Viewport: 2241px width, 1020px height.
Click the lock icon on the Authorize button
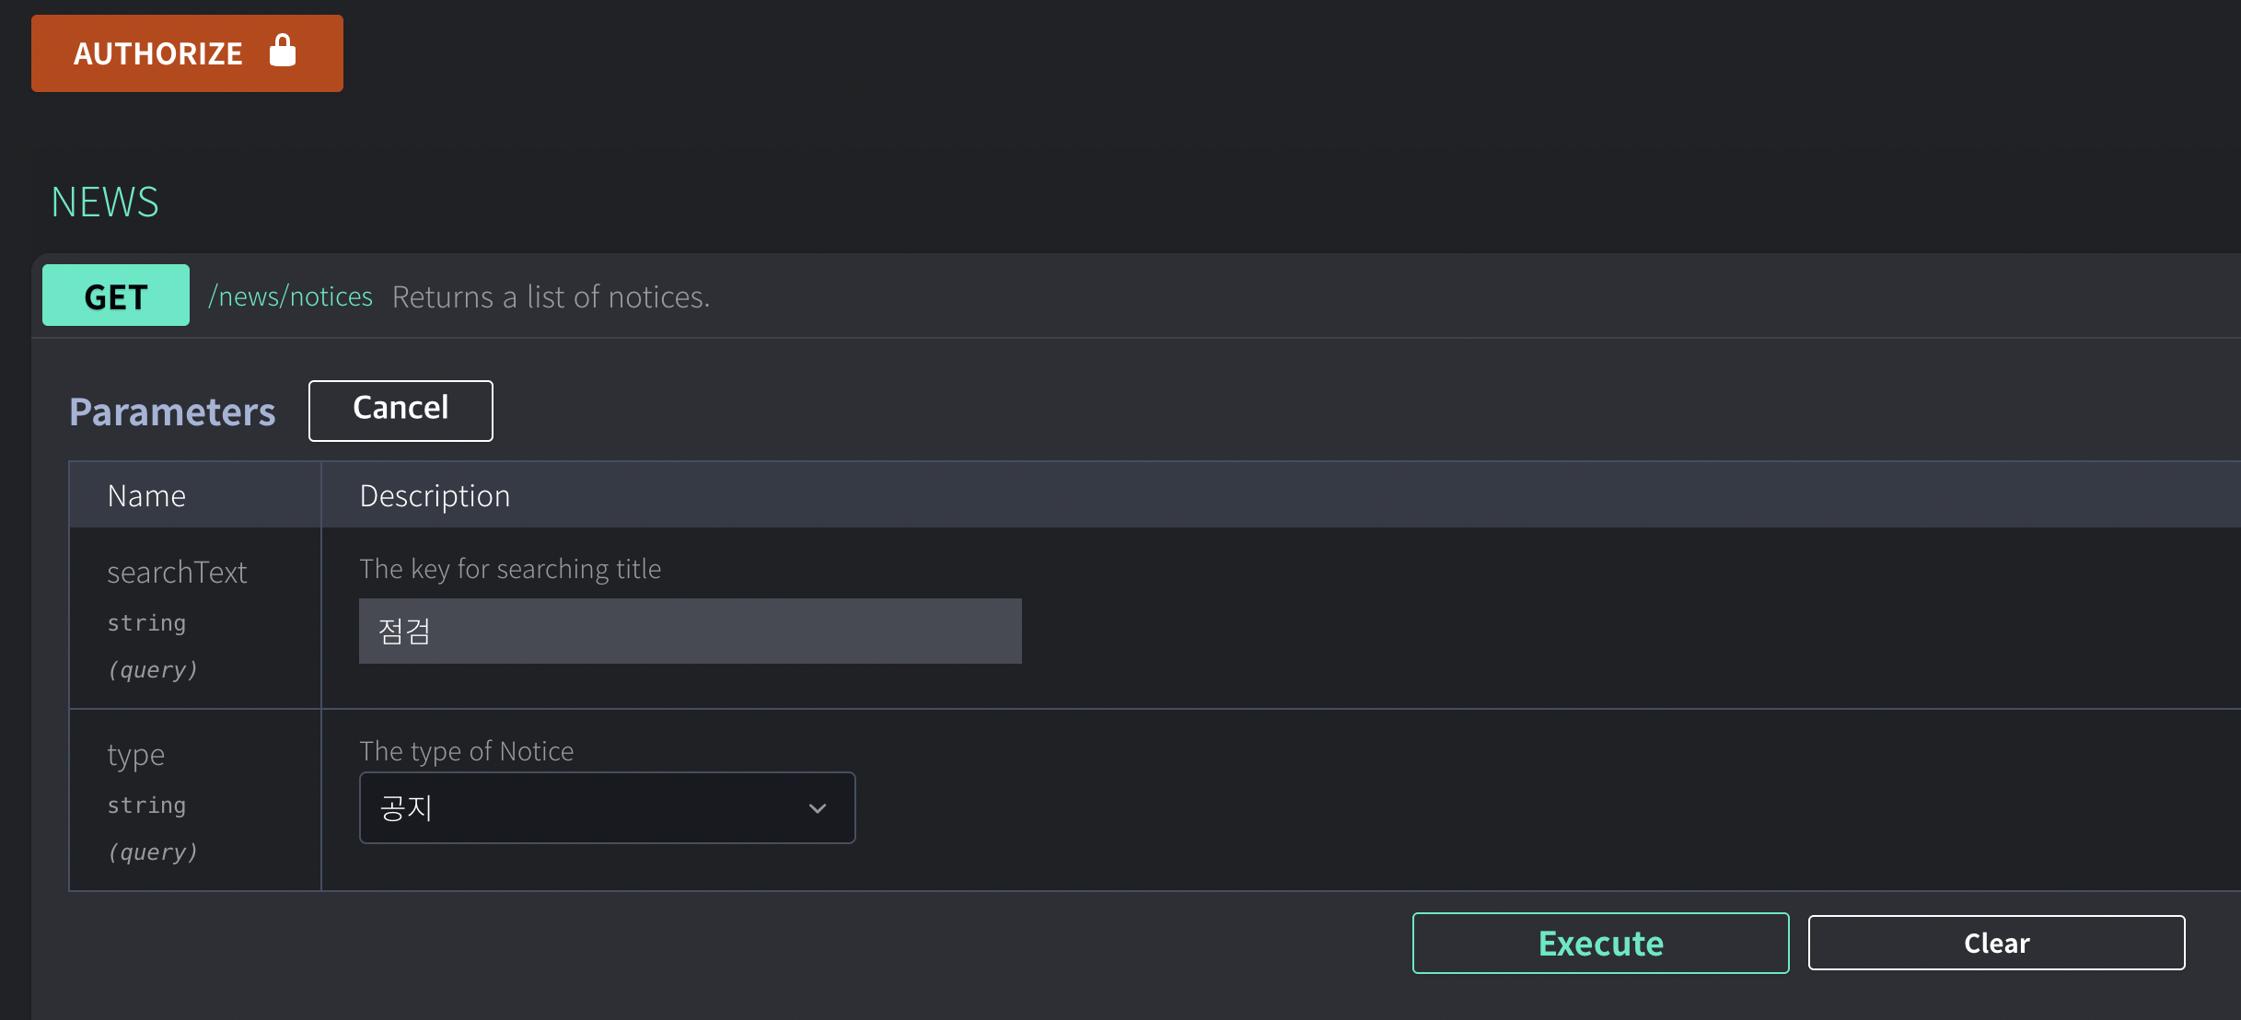283,52
